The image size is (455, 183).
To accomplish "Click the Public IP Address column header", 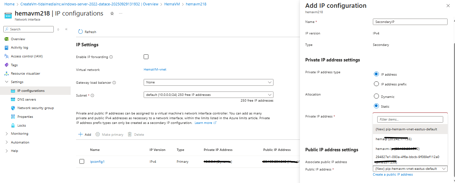I will (x=277, y=150).
